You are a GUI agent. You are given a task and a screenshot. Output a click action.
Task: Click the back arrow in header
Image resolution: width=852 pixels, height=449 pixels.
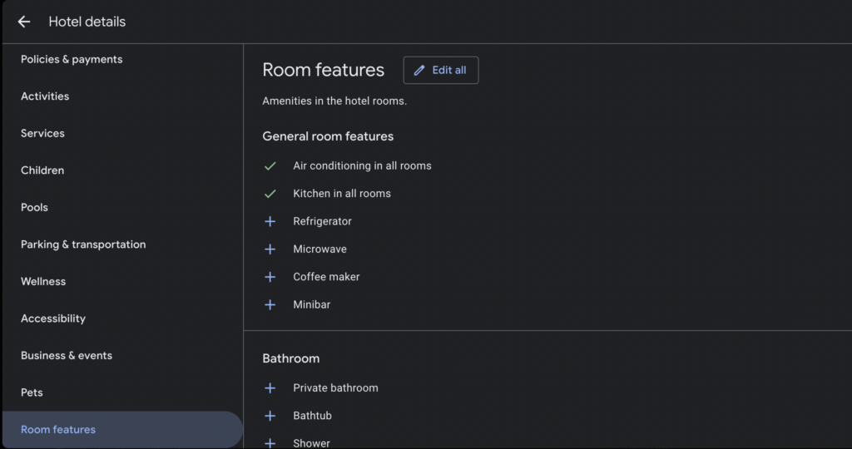[24, 22]
